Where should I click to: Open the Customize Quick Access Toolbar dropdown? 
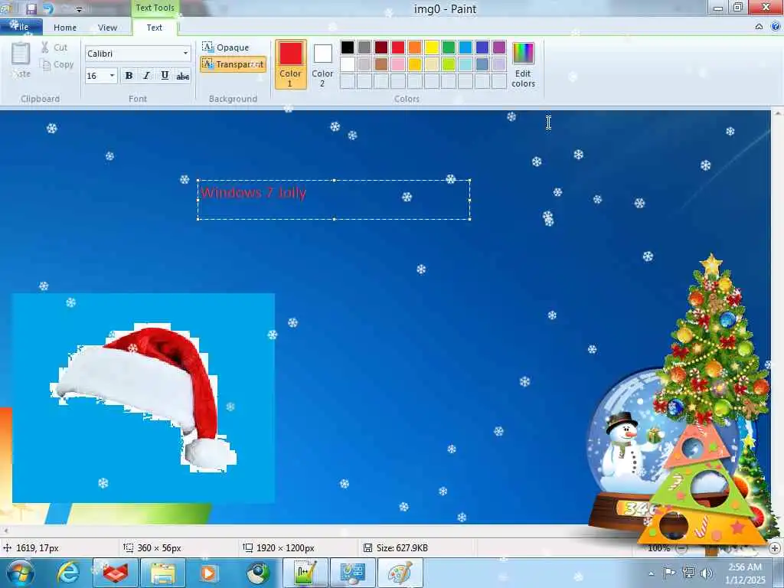click(79, 9)
